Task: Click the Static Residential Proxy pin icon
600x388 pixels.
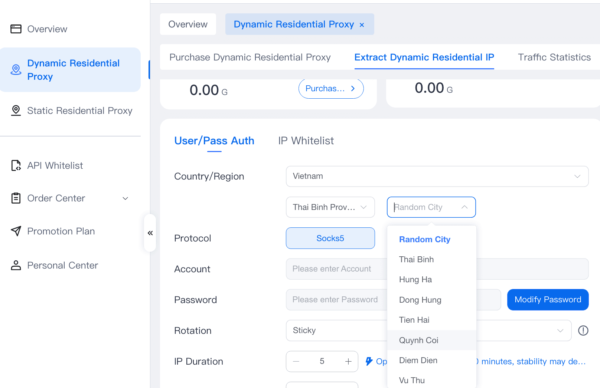Action: (16, 111)
